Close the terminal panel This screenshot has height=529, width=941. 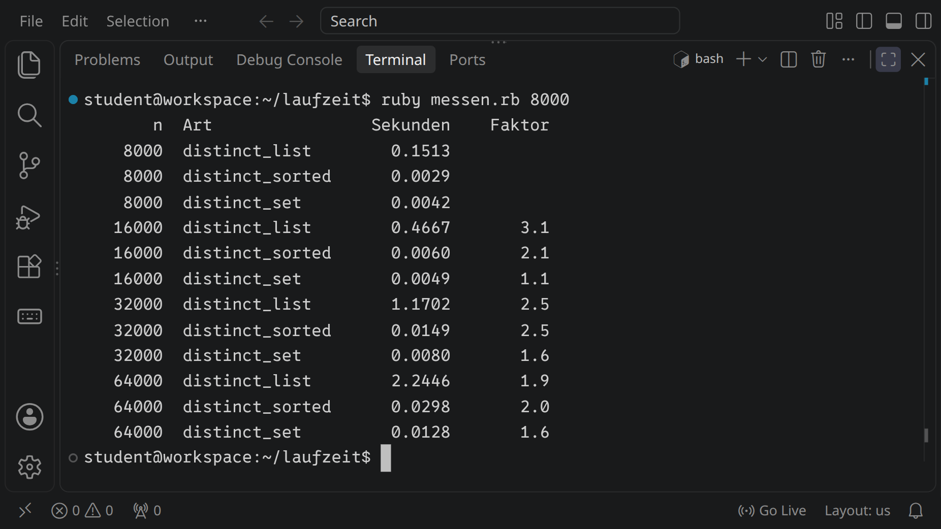(x=918, y=59)
